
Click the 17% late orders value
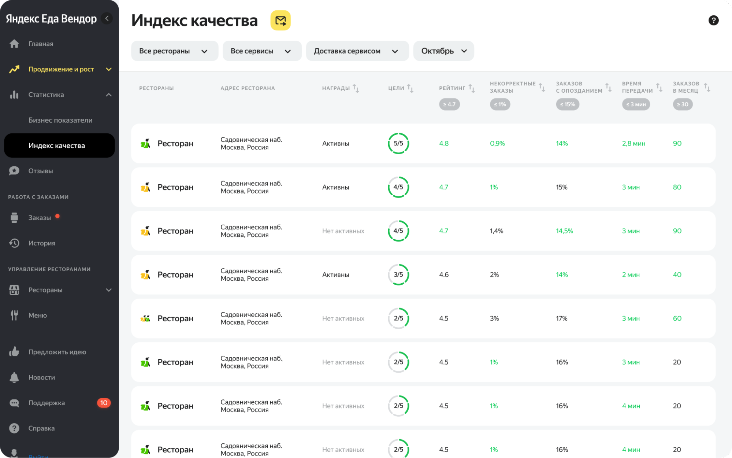[x=562, y=318]
